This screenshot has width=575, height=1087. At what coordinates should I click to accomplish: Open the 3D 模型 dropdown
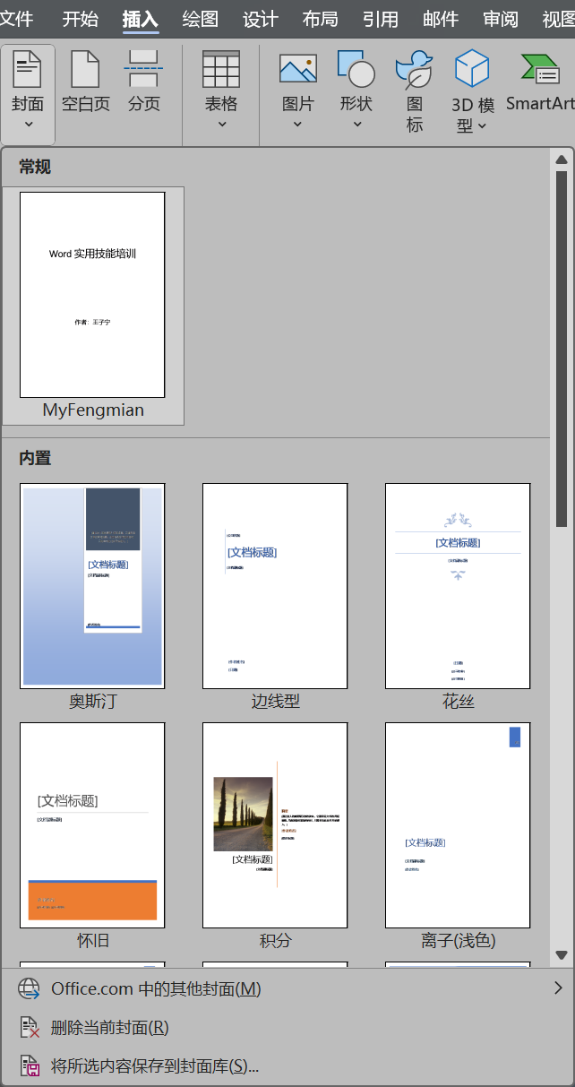click(x=472, y=94)
